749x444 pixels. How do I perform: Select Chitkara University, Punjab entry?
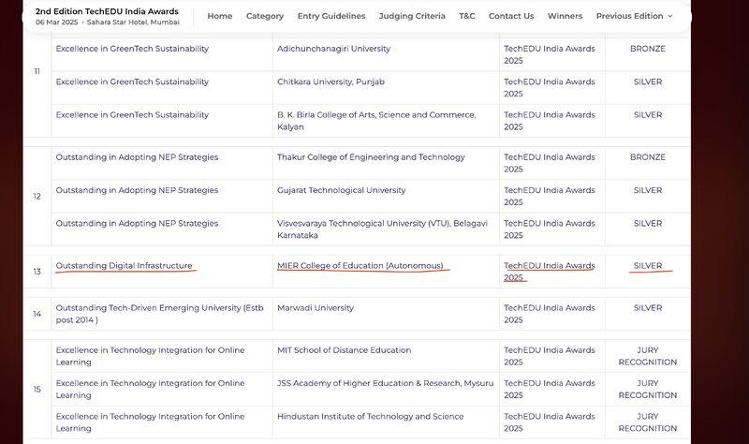330,81
